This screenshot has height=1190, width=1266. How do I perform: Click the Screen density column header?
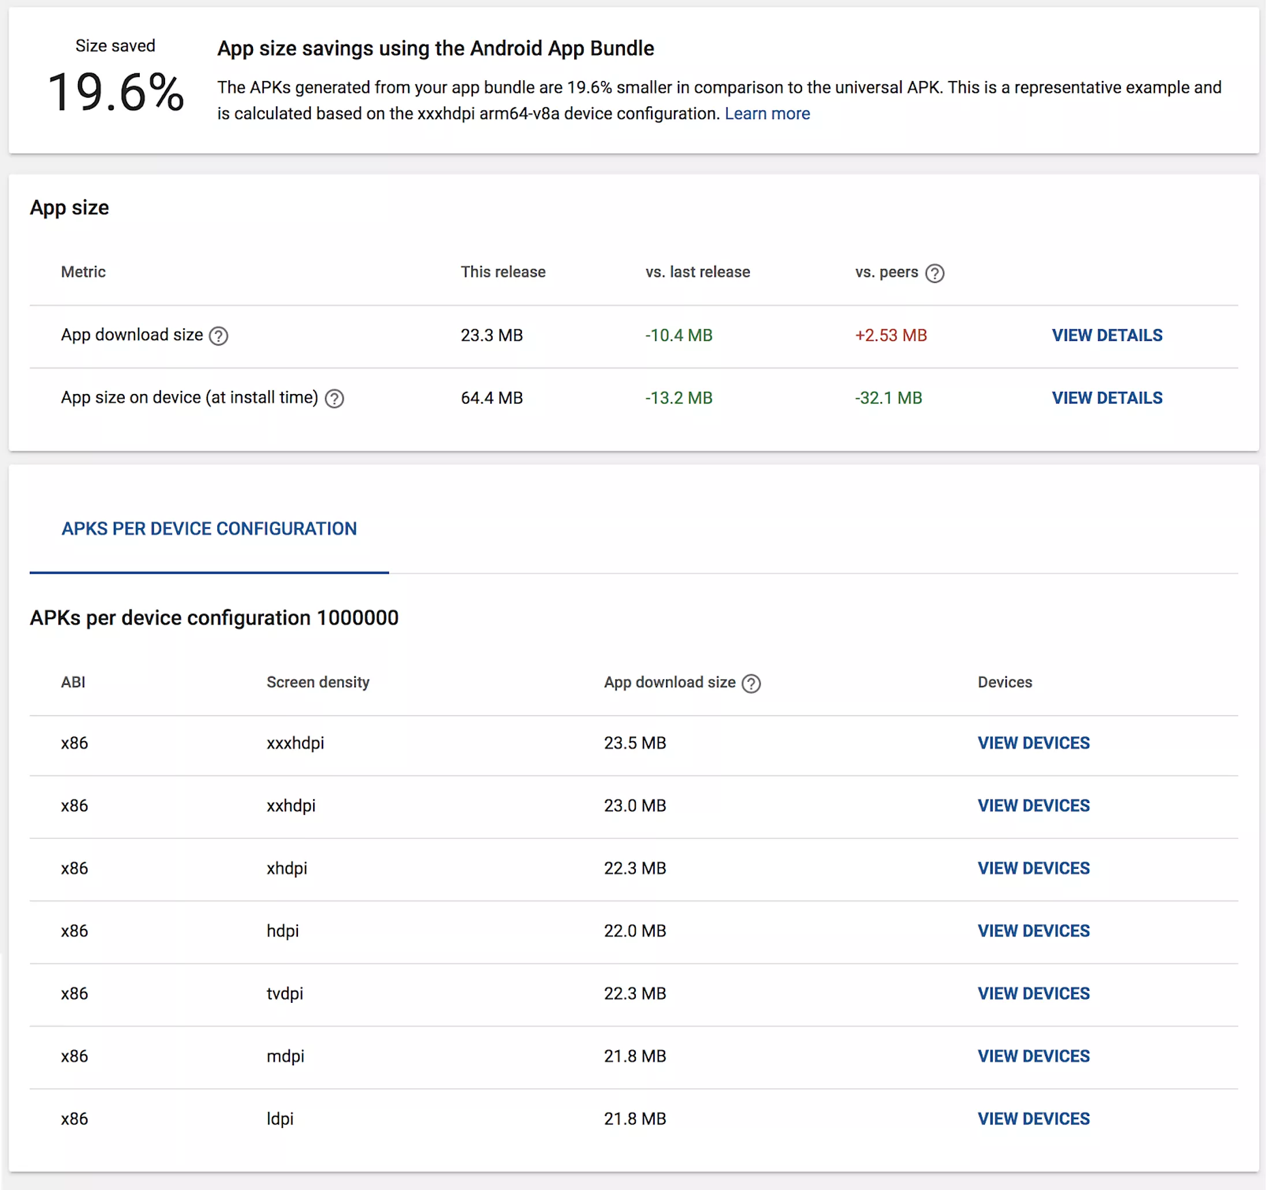318,682
